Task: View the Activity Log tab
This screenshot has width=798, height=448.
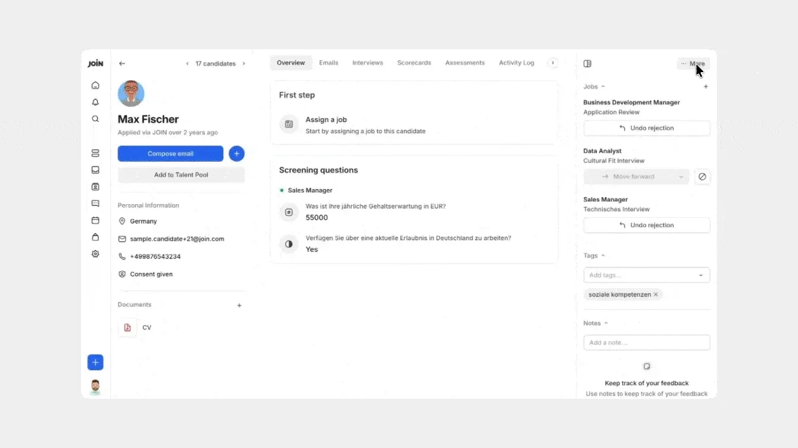Action: (517, 63)
